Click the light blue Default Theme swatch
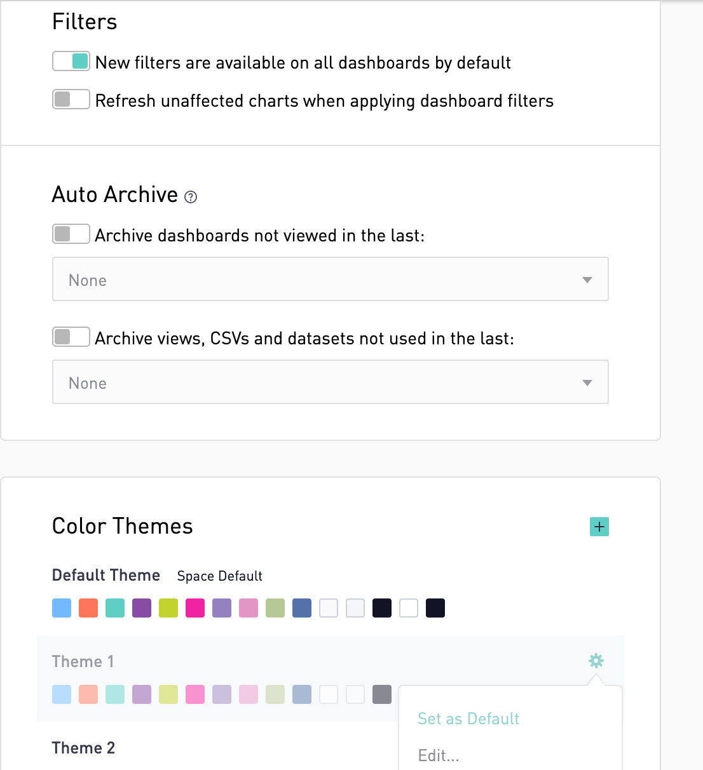Viewport: 703px width, 770px height. tap(62, 608)
